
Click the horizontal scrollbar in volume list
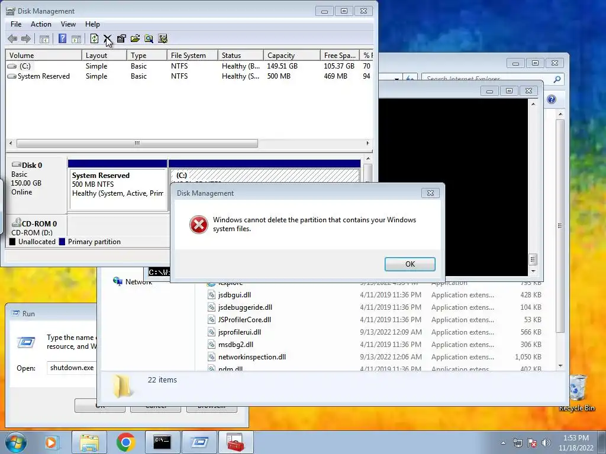(x=137, y=143)
